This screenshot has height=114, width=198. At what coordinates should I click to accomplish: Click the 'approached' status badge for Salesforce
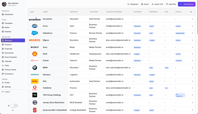(x=180, y=33)
